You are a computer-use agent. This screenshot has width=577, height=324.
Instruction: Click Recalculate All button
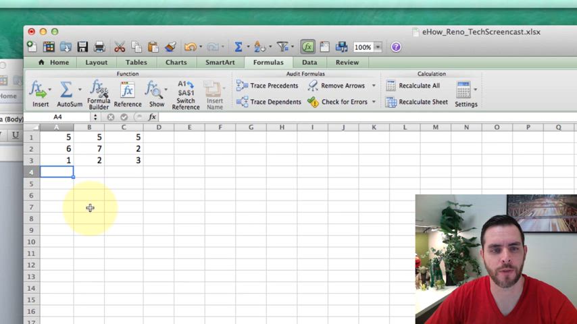point(413,86)
